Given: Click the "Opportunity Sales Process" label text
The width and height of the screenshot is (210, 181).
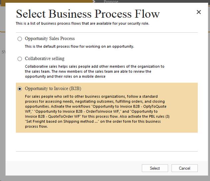Looking at the screenshot, I should [50, 39].
